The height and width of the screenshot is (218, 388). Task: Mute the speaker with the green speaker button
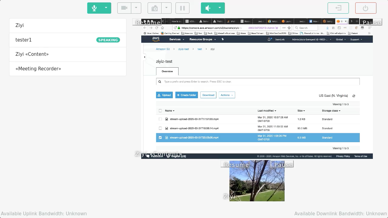point(208,8)
